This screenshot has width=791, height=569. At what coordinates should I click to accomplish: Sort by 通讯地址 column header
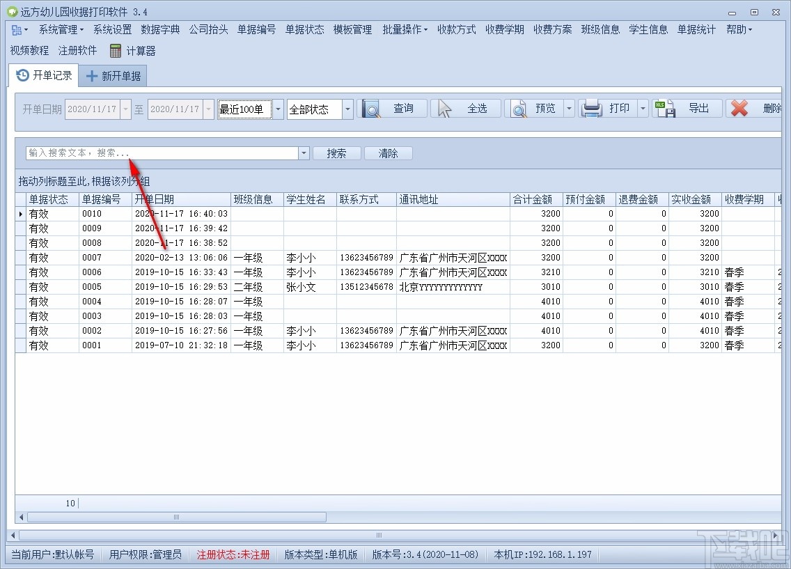(x=453, y=199)
